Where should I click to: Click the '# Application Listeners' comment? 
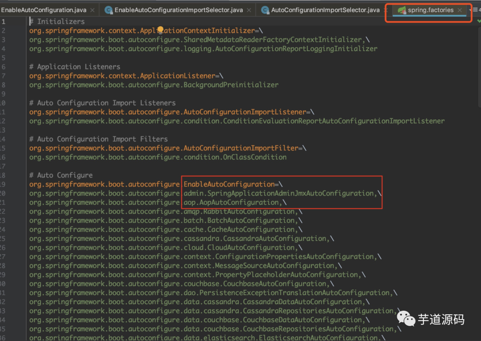(x=75, y=67)
